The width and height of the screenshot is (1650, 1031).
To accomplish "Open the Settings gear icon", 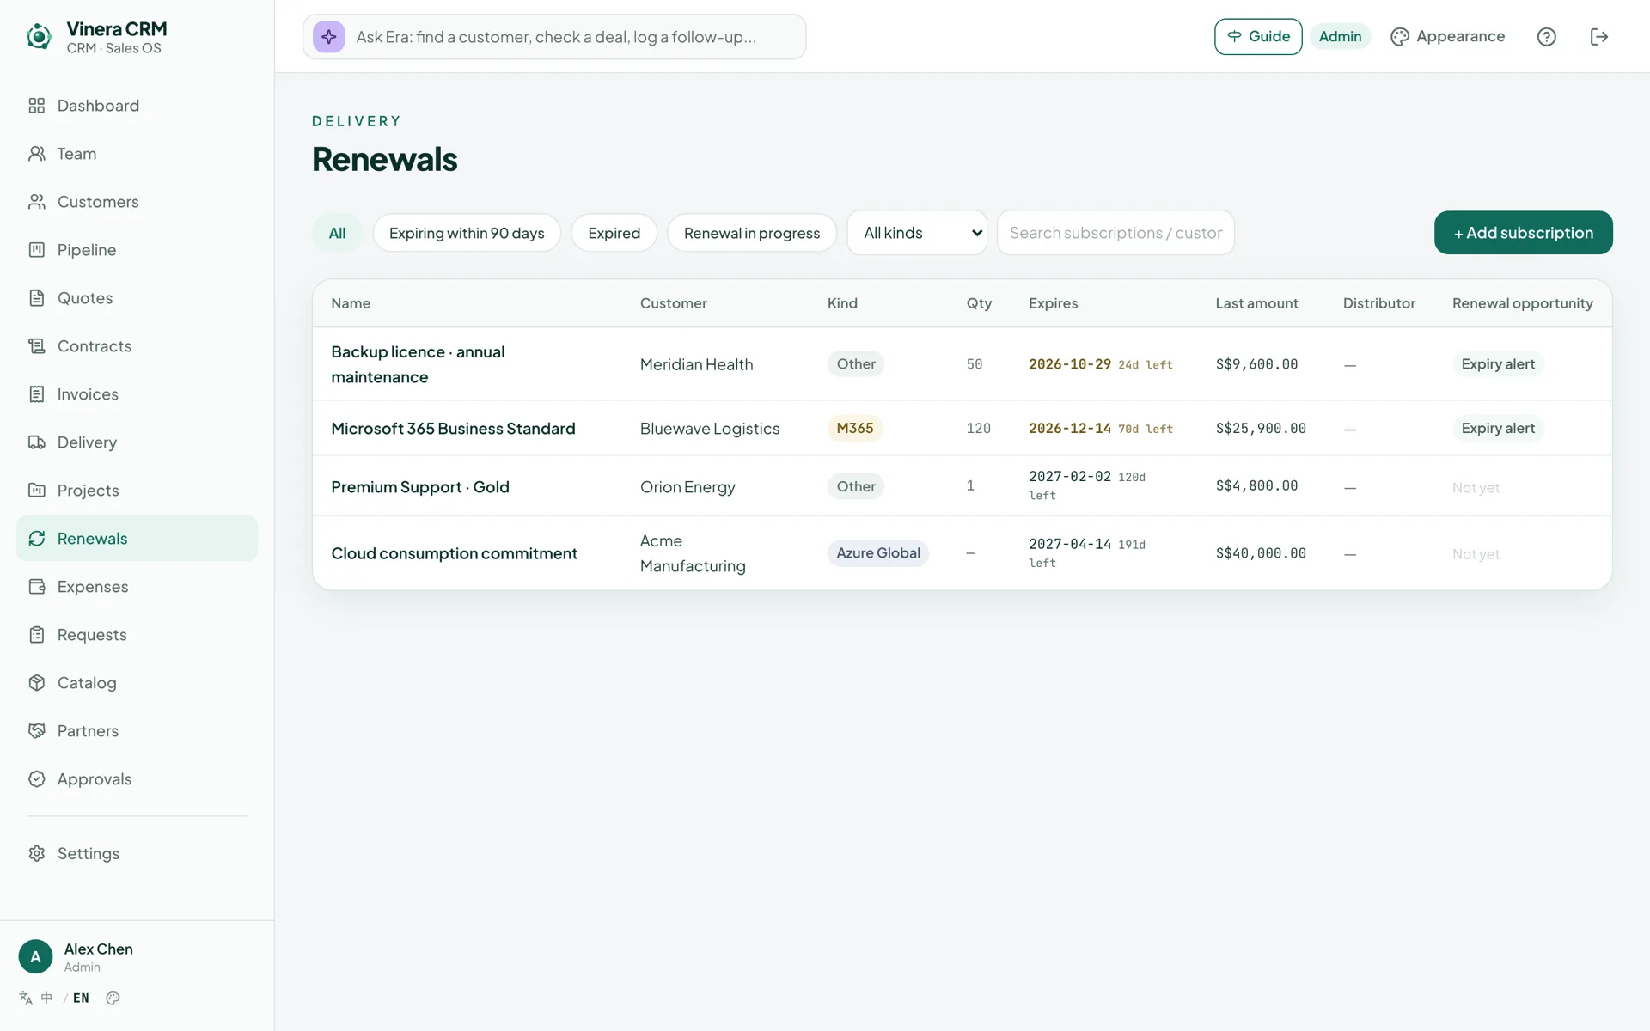I will pos(36,853).
